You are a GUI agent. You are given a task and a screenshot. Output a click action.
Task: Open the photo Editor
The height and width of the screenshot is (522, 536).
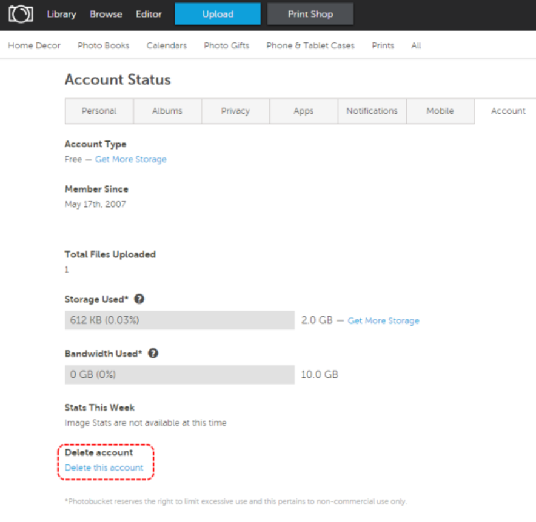(x=149, y=14)
